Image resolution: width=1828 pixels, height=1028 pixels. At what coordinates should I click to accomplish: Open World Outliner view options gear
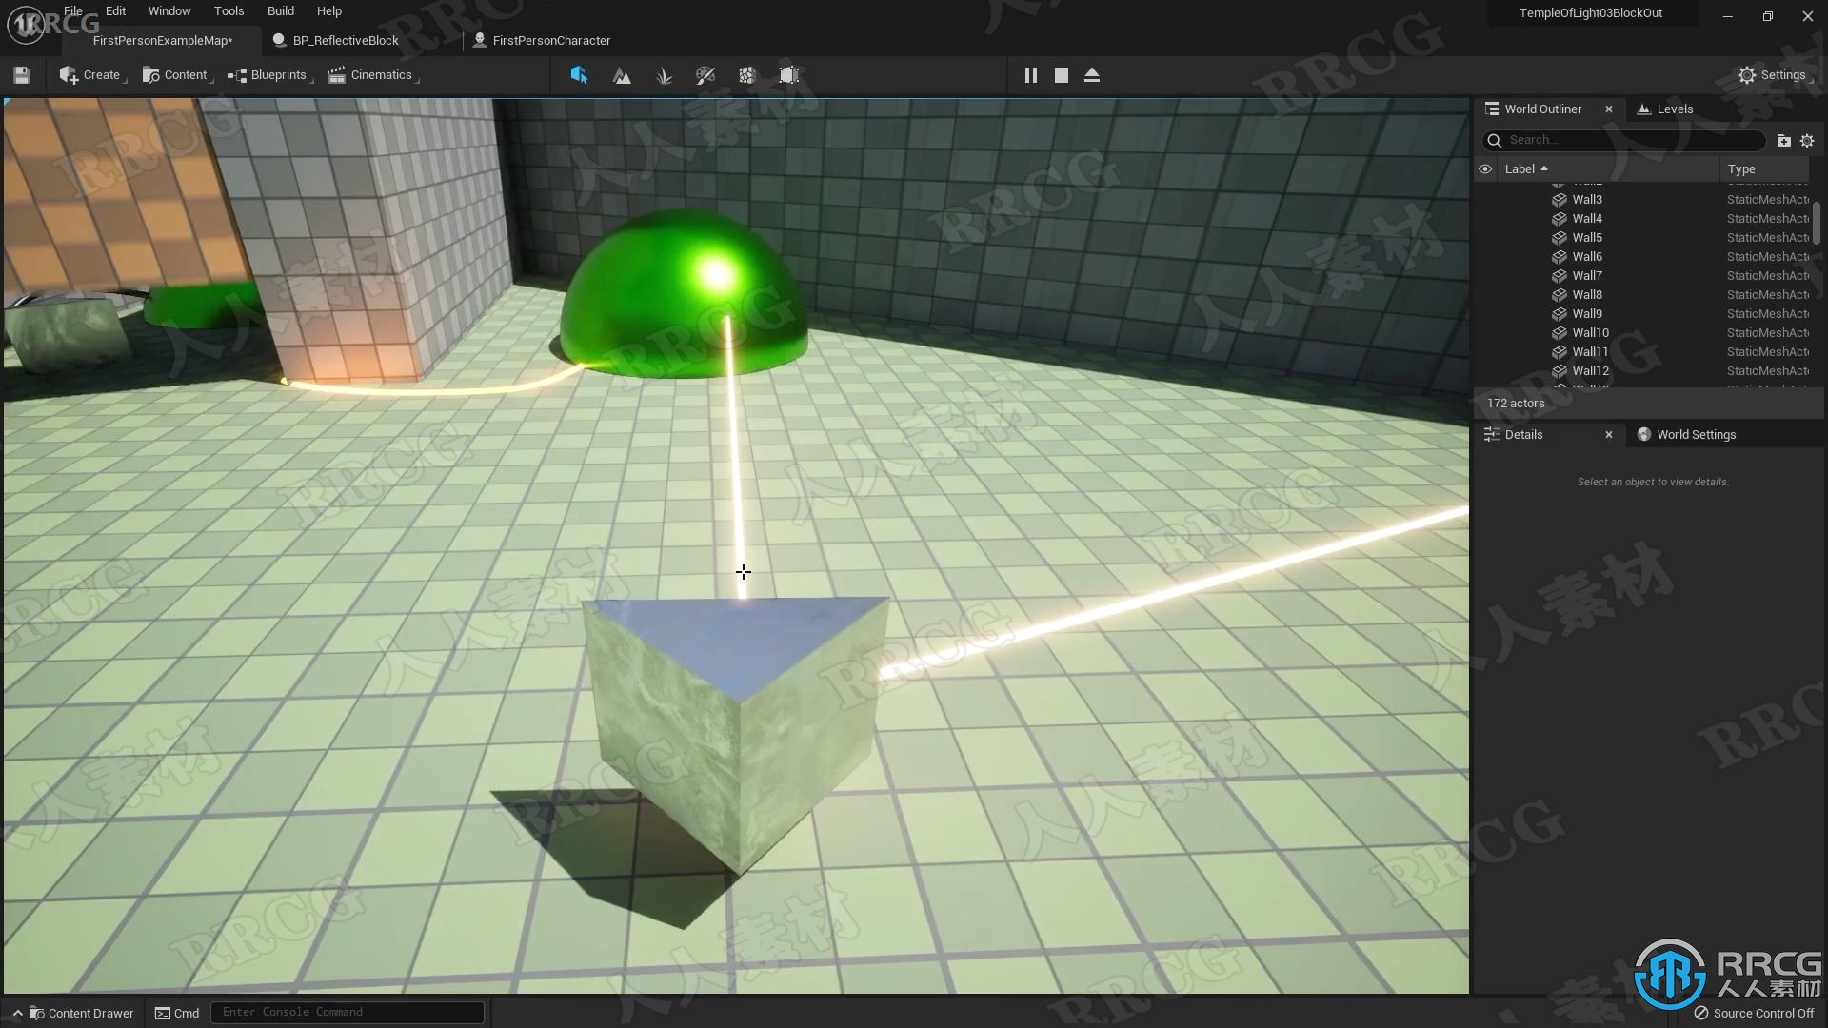click(x=1807, y=141)
